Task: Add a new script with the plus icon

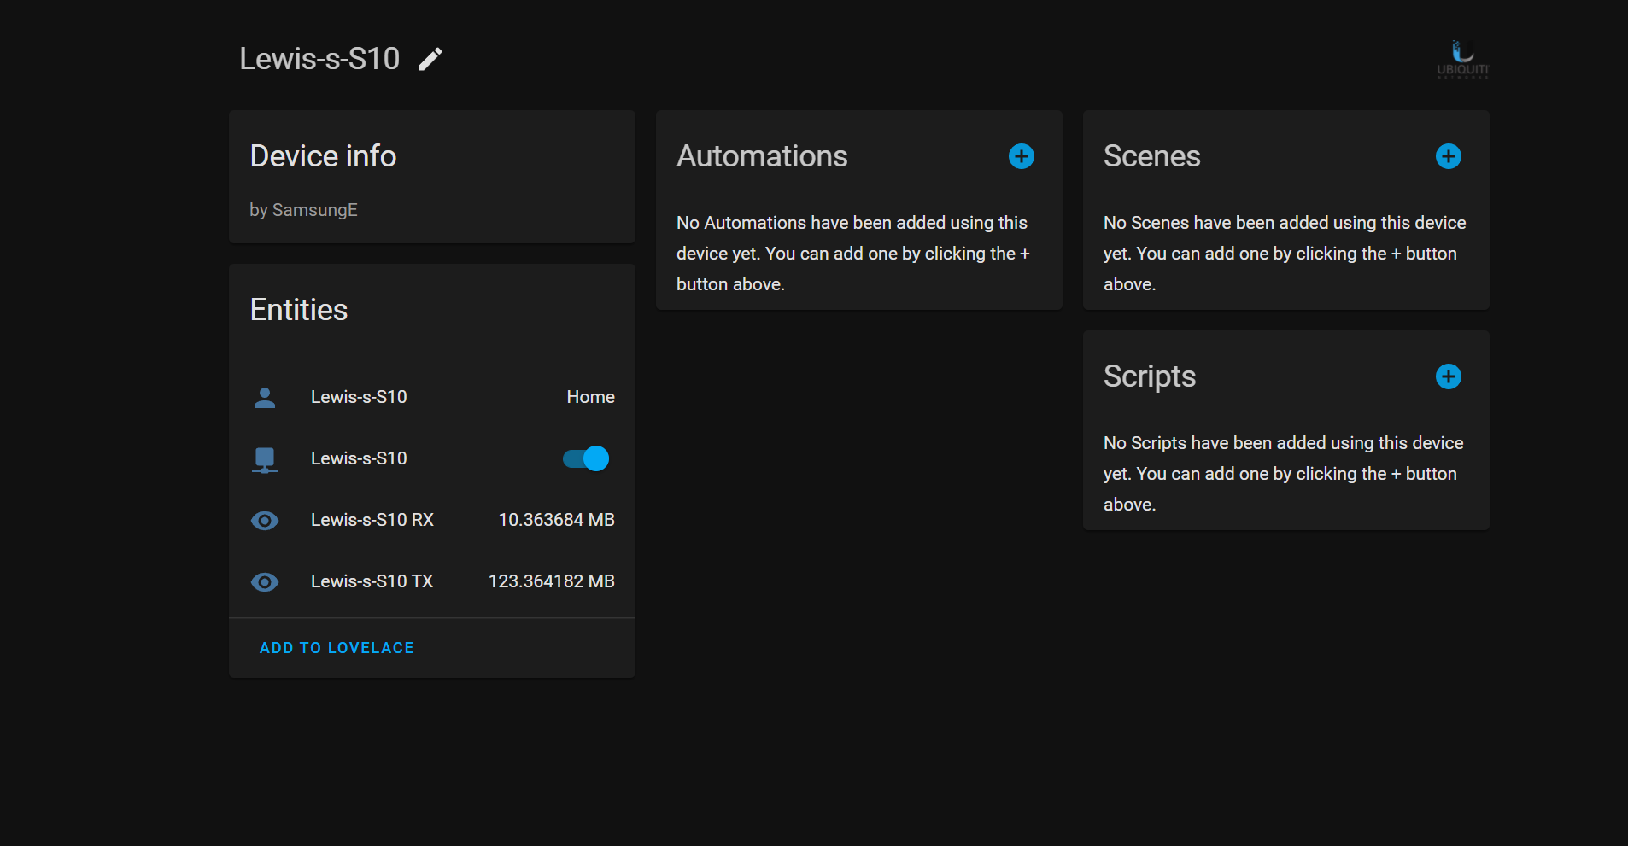Action: [x=1449, y=376]
